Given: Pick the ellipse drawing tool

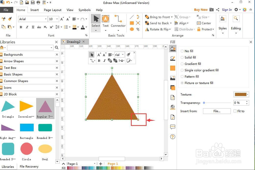Looking at the screenshot, I should (132, 29).
